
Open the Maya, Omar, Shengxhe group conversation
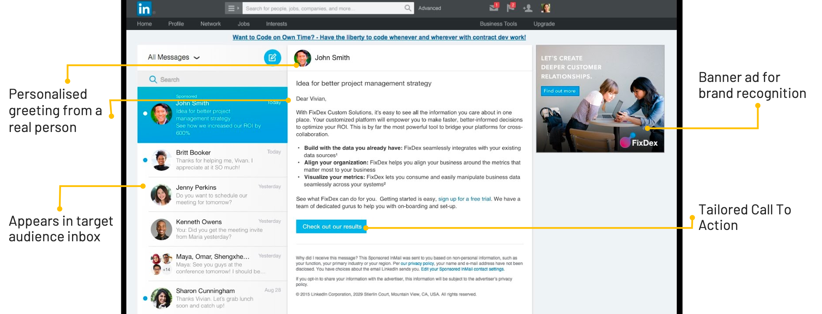click(212, 264)
